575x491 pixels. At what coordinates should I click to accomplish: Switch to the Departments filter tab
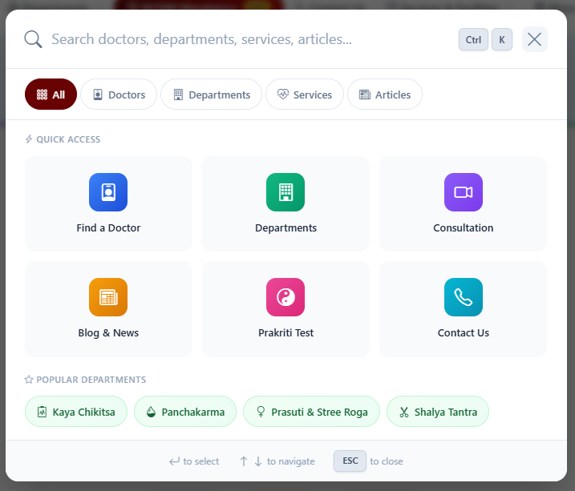(211, 95)
